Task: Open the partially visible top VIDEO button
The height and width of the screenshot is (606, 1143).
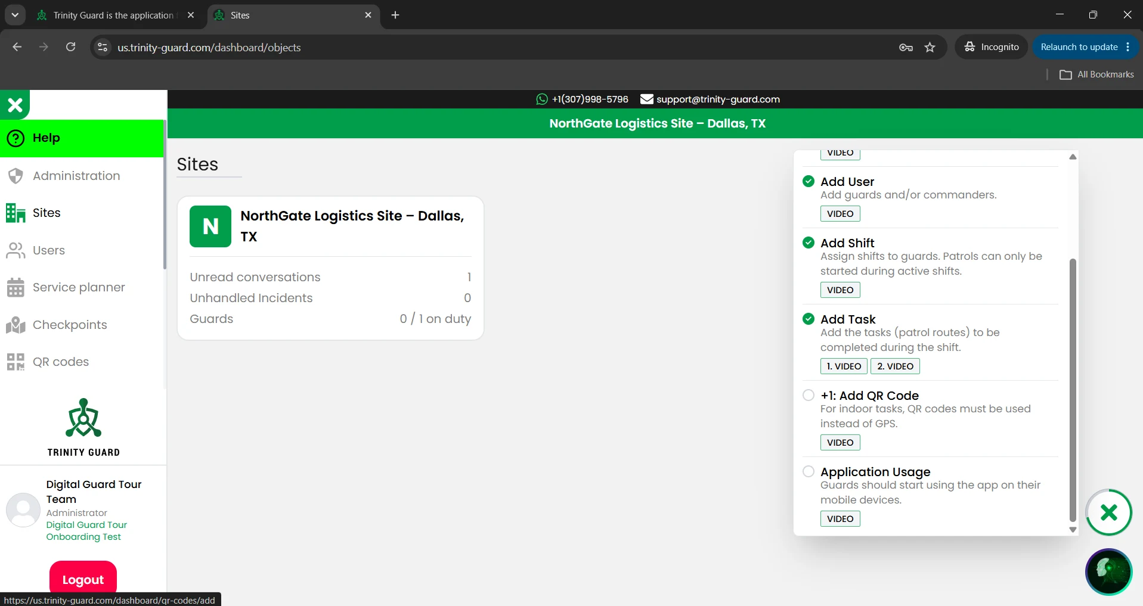Action: pyautogui.click(x=840, y=154)
